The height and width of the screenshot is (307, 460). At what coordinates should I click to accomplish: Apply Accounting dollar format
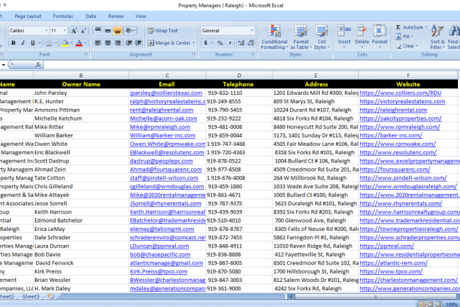coord(206,43)
